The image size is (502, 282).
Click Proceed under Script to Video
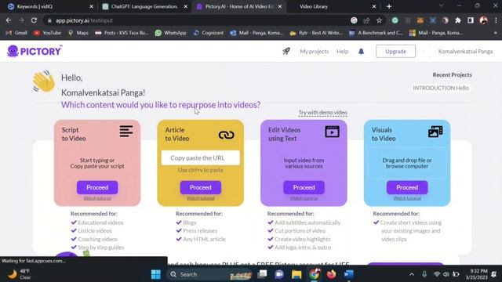pyautogui.click(x=97, y=187)
